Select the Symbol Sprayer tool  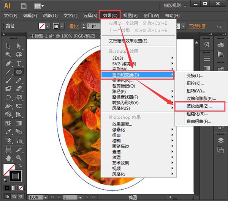pos(8,141)
